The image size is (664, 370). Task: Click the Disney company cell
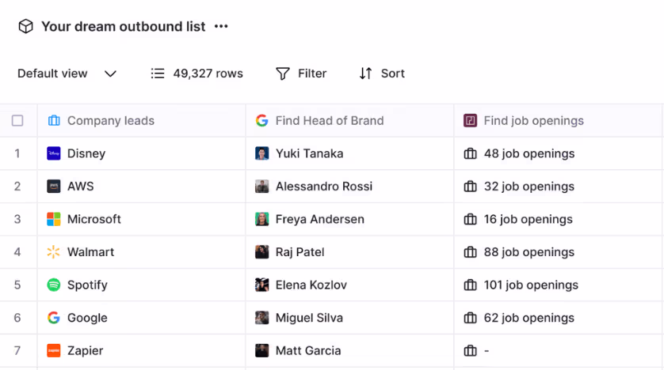tap(142, 153)
